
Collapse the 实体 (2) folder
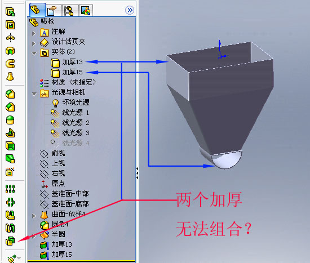pyautogui.click(x=34, y=54)
